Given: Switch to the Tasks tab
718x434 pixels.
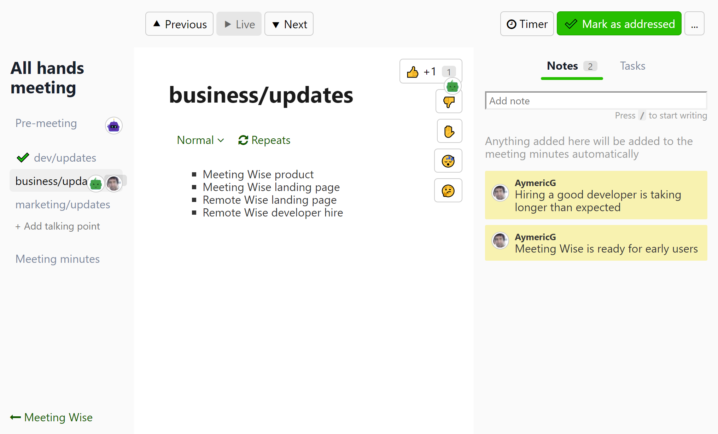Looking at the screenshot, I should (632, 66).
